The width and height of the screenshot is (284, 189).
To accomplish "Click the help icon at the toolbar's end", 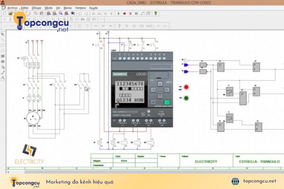I will tap(156, 13).
